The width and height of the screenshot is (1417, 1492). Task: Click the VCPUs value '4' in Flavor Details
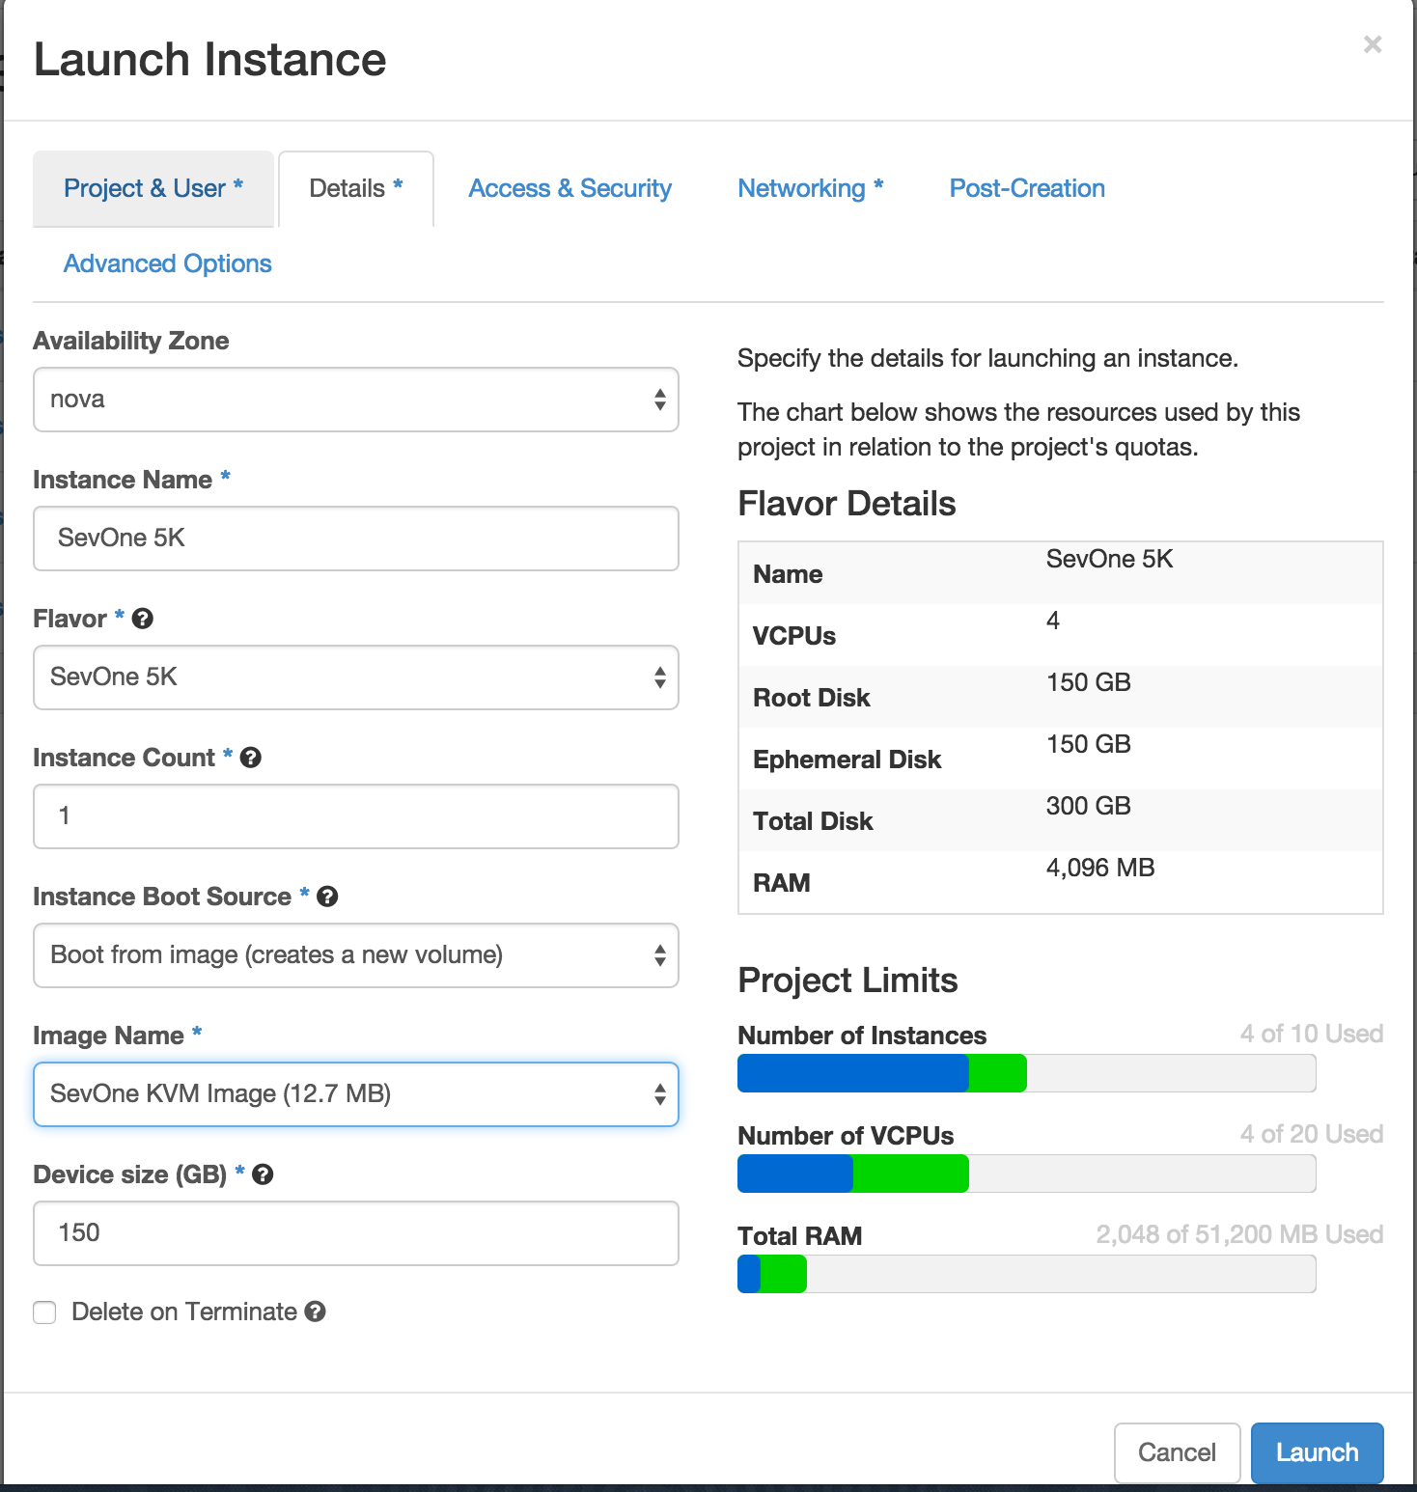1053,621
